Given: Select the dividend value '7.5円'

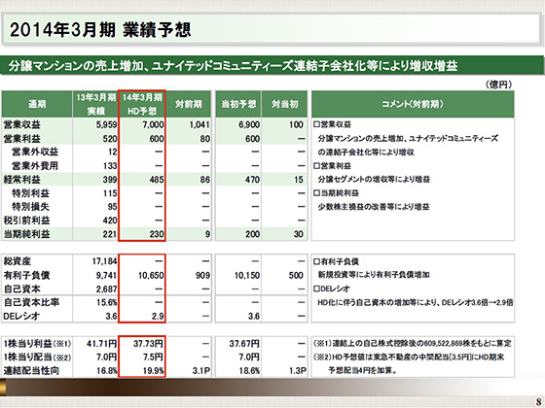Looking at the screenshot, I should point(153,357).
